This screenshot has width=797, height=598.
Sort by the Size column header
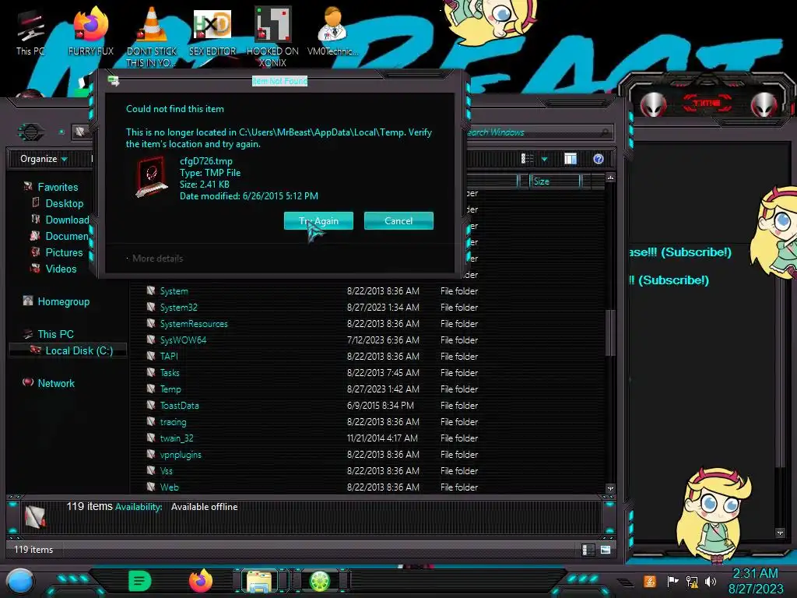click(x=554, y=181)
